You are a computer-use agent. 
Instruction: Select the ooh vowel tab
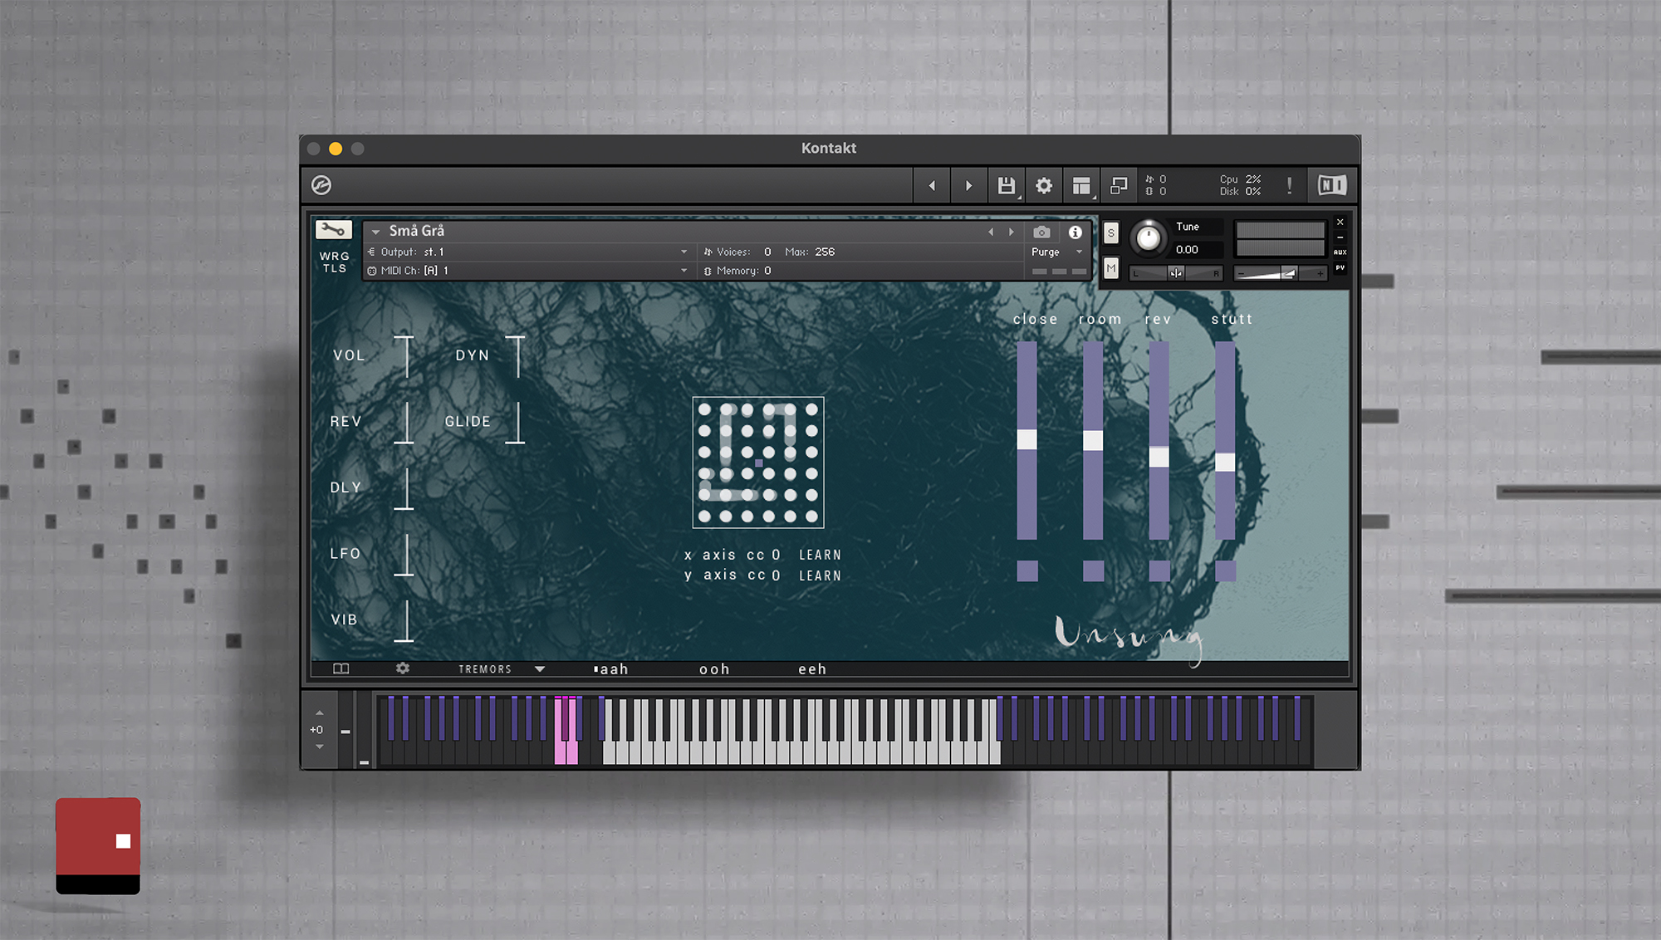pyautogui.click(x=714, y=669)
